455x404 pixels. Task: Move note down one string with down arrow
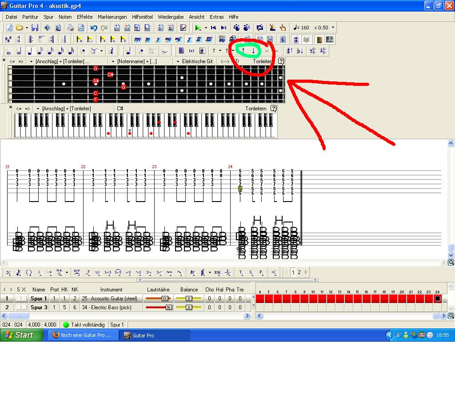tap(253, 51)
